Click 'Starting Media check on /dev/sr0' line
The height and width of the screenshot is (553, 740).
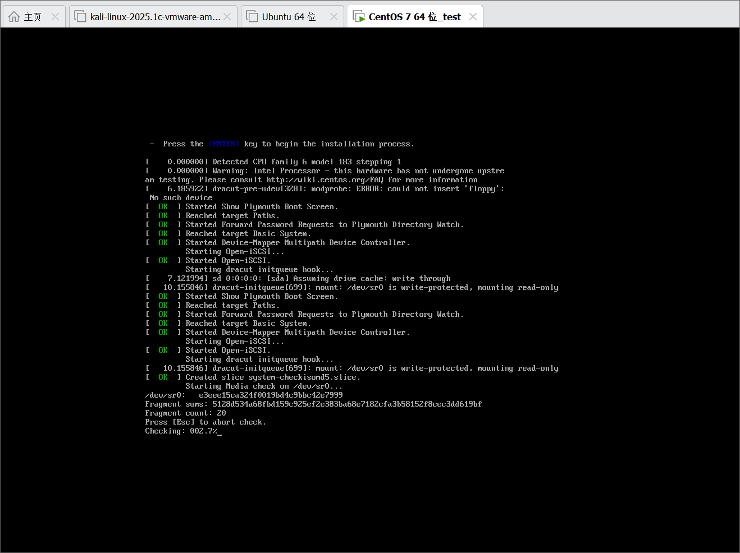click(263, 386)
